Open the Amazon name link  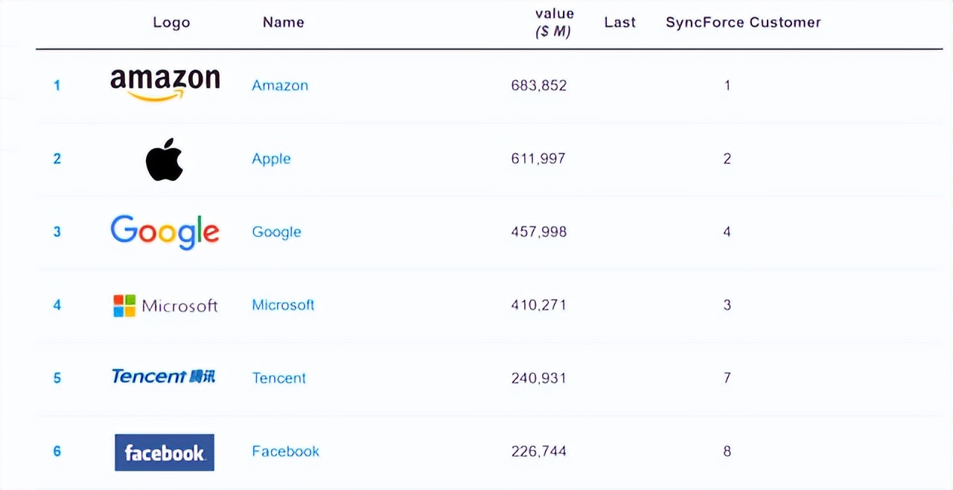(x=280, y=86)
